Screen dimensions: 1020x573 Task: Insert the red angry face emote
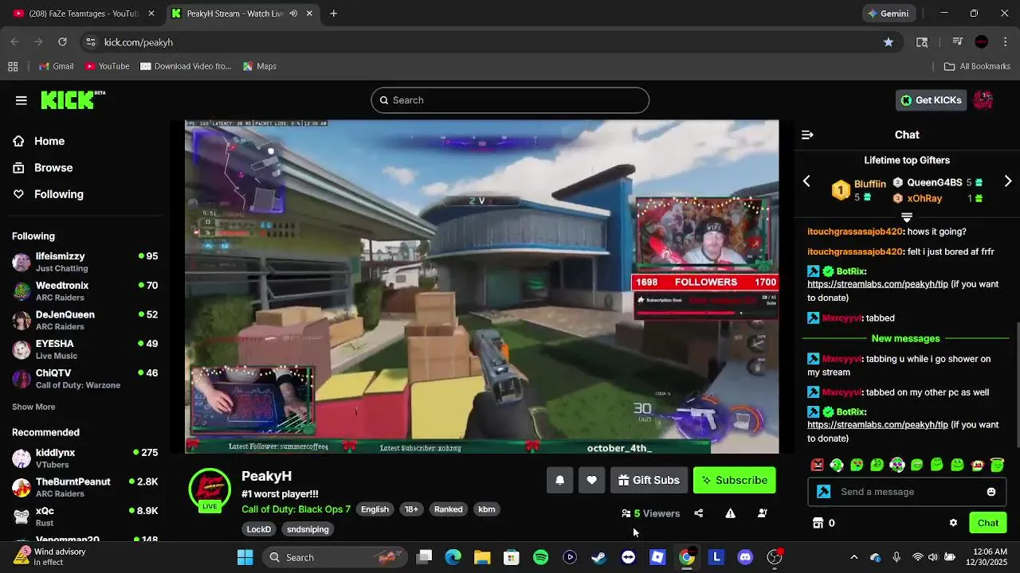817,465
